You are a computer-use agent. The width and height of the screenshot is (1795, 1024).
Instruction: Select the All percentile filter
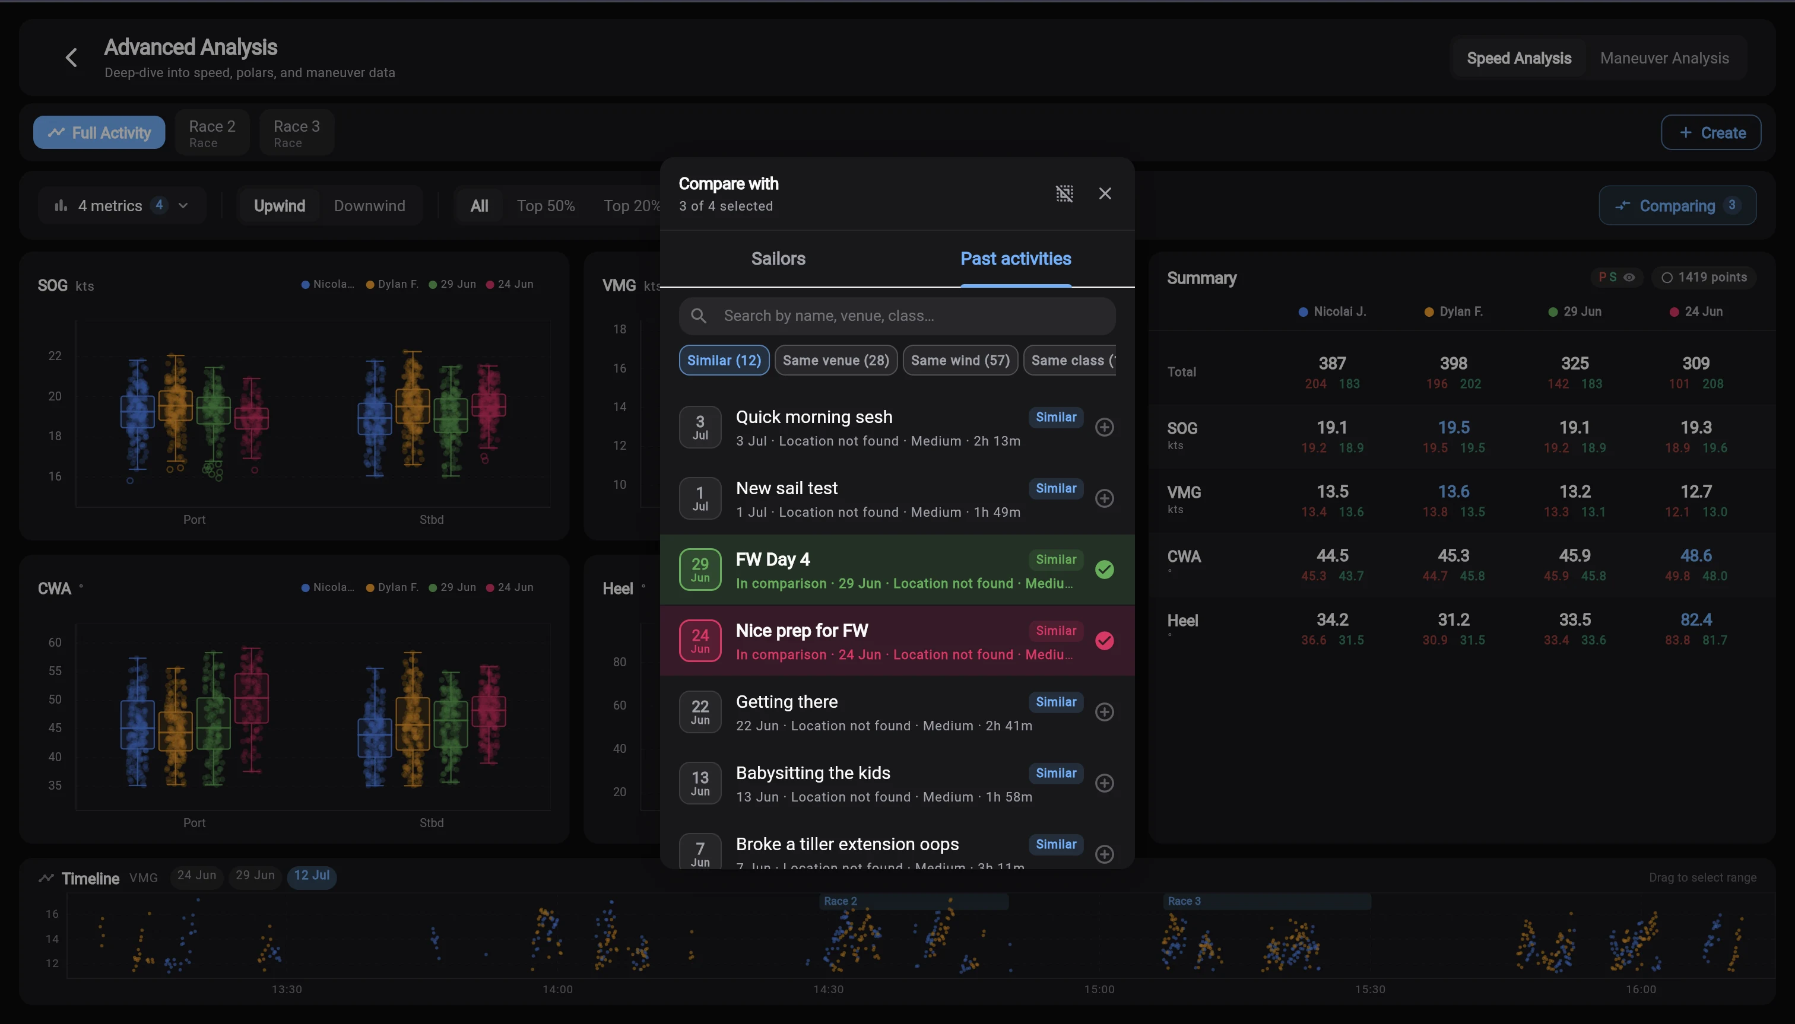point(479,205)
